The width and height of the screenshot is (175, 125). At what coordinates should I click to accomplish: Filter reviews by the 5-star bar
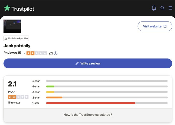107,81
